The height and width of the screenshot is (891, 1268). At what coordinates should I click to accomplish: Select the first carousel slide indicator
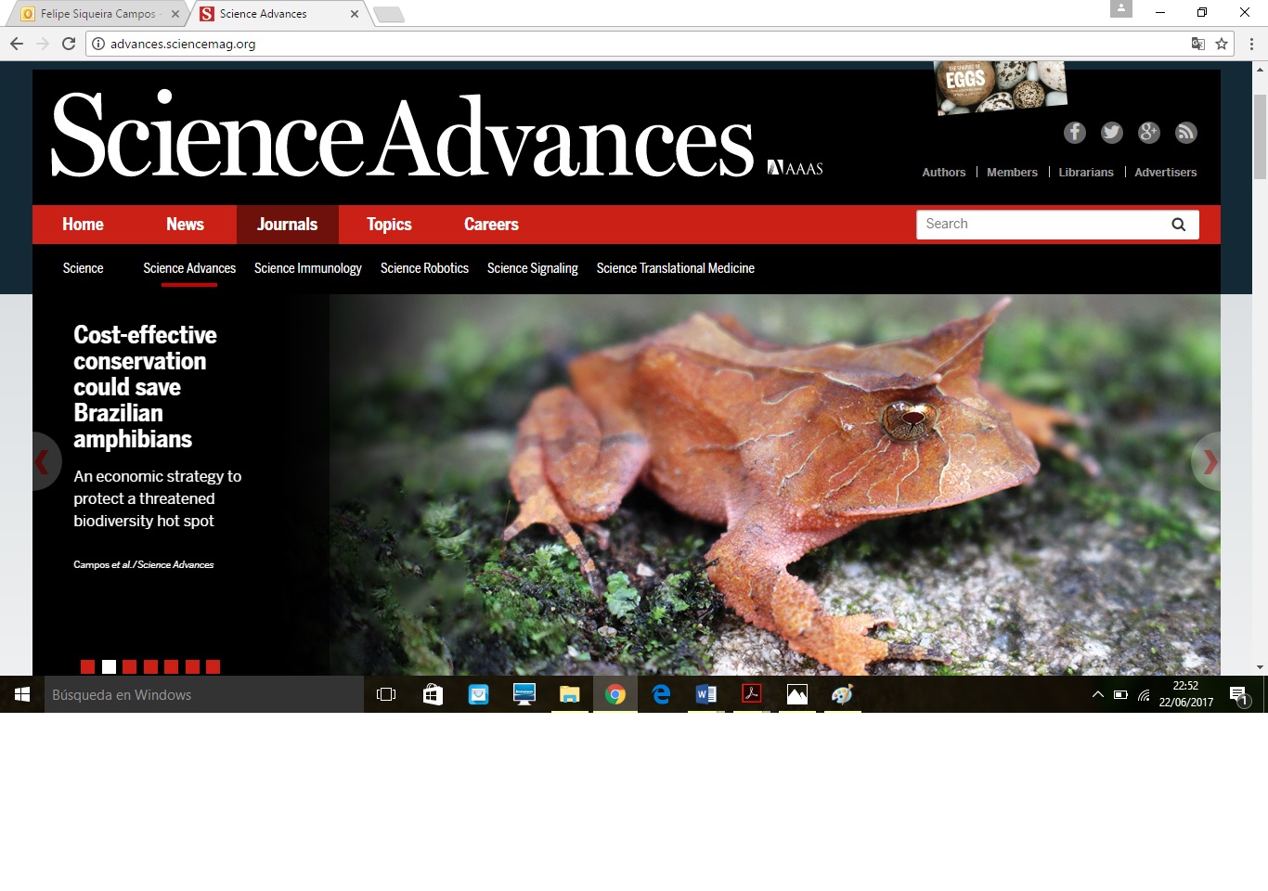click(x=87, y=666)
